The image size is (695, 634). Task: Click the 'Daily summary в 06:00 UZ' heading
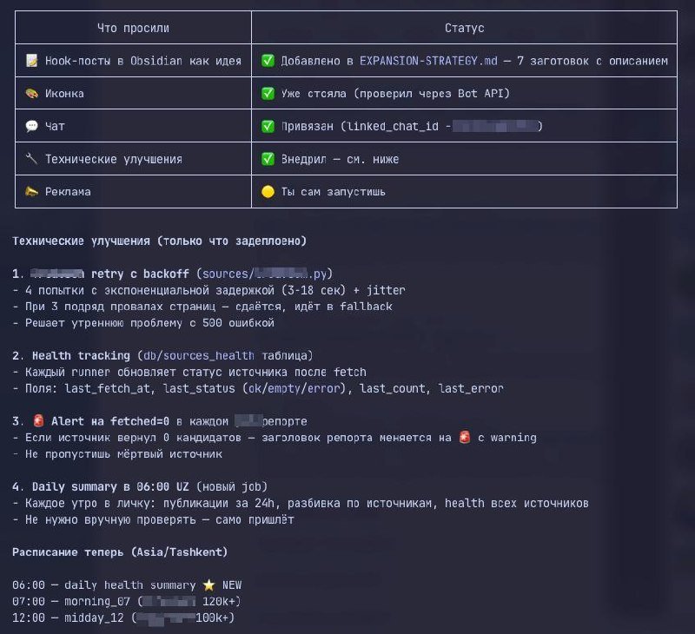tap(110, 487)
